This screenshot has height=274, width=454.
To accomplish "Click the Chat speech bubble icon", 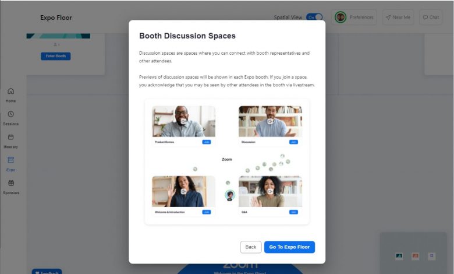I will click(x=425, y=17).
